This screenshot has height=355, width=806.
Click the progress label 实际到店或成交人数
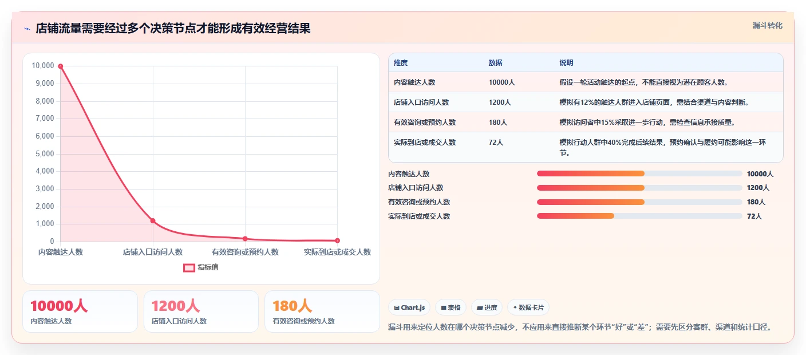pyautogui.click(x=419, y=216)
